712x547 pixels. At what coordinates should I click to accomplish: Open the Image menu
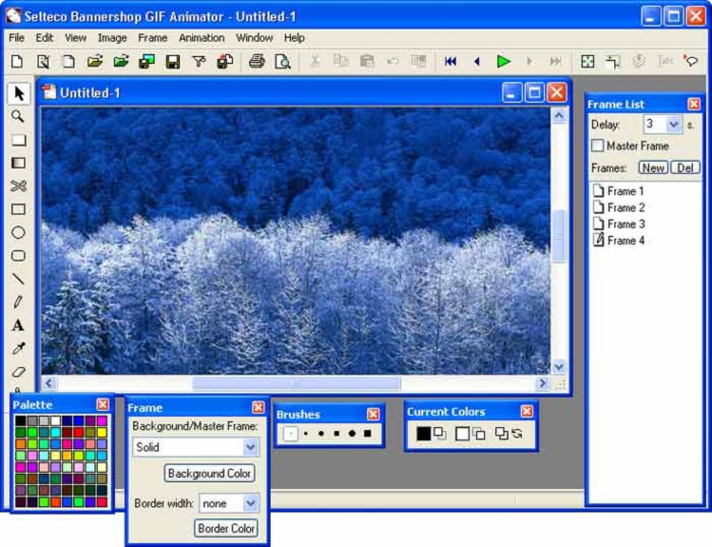click(x=112, y=38)
